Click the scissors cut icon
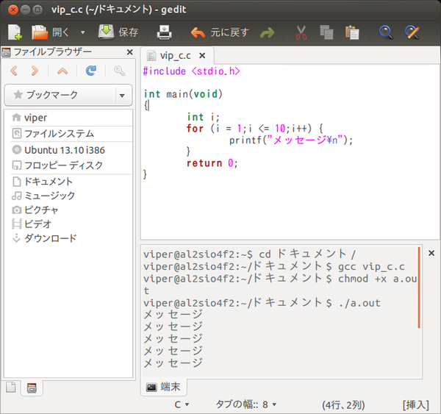The image size is (441, 414). click(301, 32)
